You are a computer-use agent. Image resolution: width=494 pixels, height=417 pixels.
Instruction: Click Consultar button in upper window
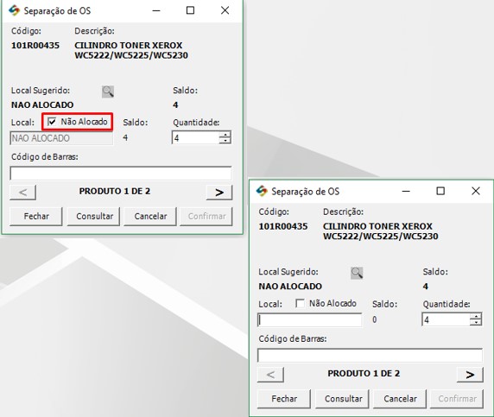click(93, 216)
